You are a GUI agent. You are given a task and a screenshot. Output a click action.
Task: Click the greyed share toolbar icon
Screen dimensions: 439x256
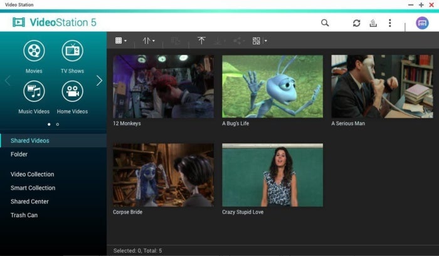(x=238, y=41)
